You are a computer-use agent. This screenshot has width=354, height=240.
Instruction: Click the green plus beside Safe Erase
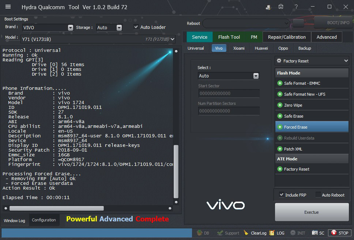click(280, 116)
